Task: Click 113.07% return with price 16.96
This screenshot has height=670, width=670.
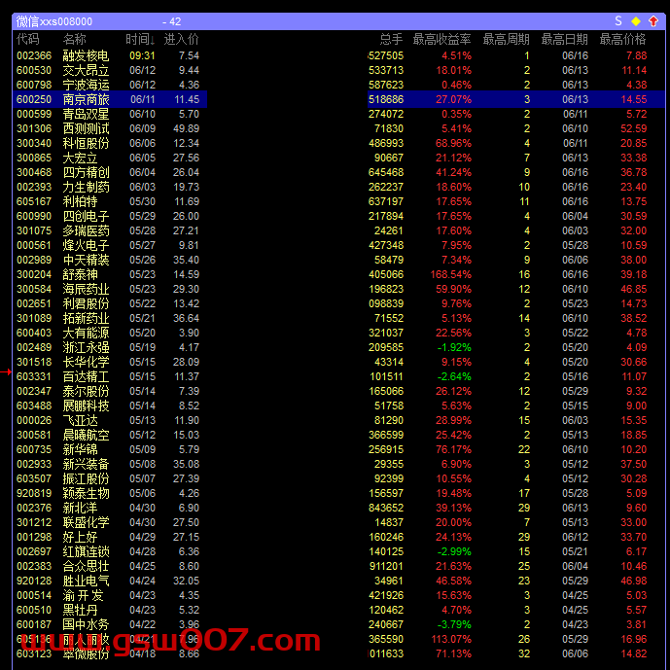Action: tap(451, 639)
